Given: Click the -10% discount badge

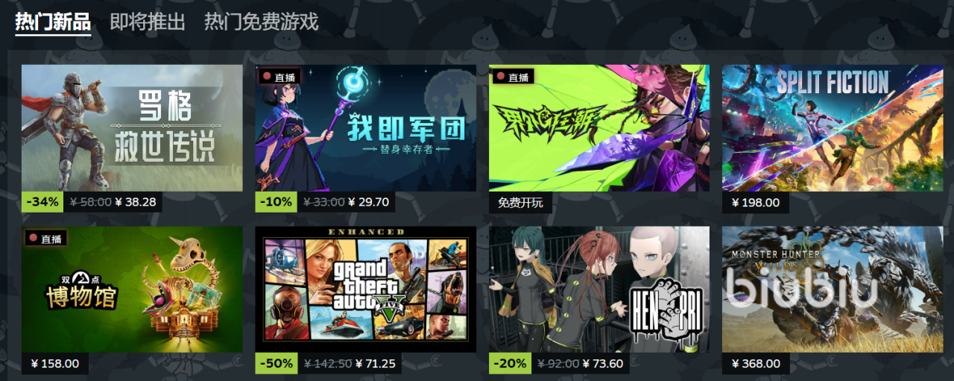Looking at the screenshot, I should click(x=277, y=202).
